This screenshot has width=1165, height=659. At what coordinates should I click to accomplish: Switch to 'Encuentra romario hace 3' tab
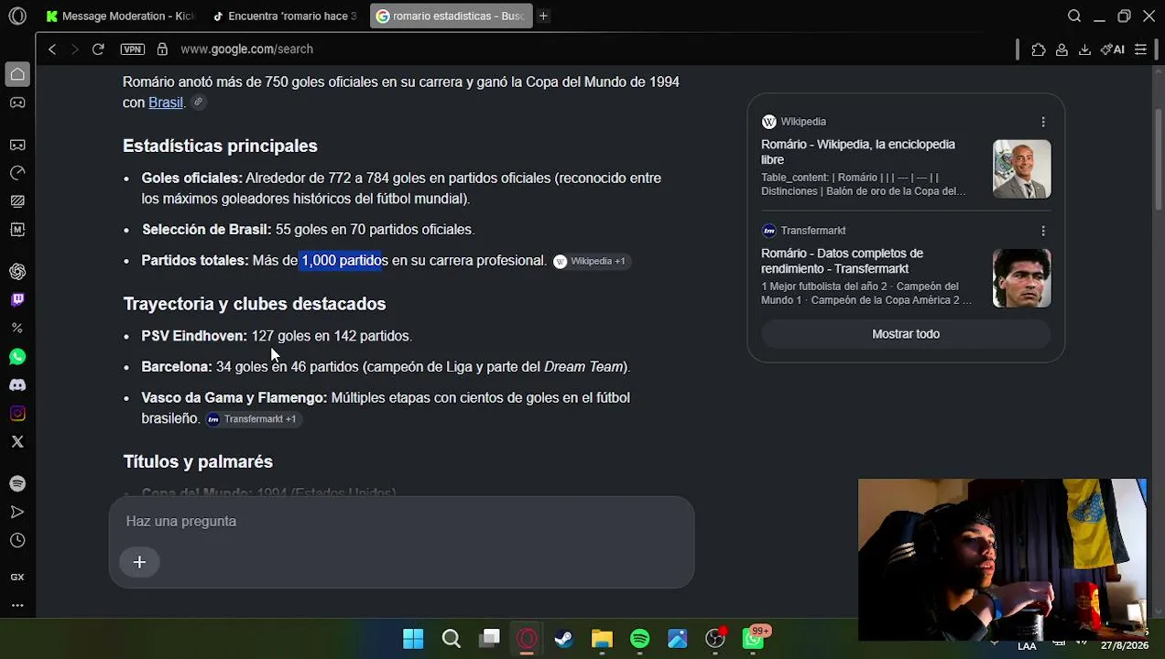284,16
